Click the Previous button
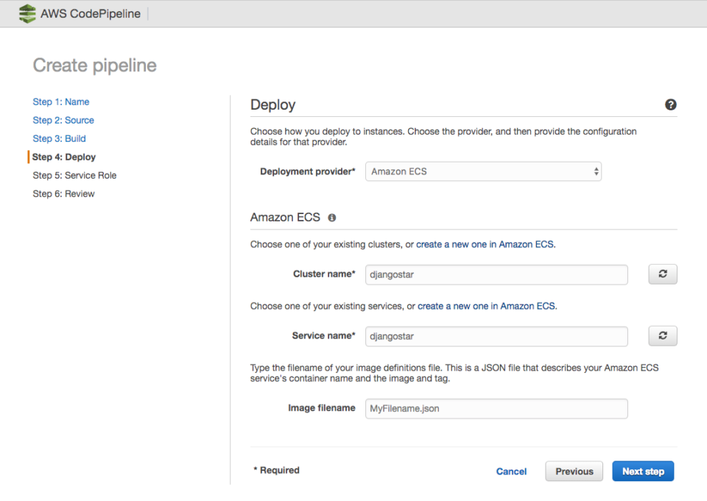The height and width of the screenshot is (501, 707). pyautogui.click(x=574, y=471)
